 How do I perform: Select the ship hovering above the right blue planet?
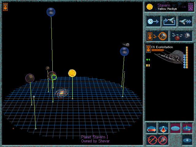tap(126, 44)
